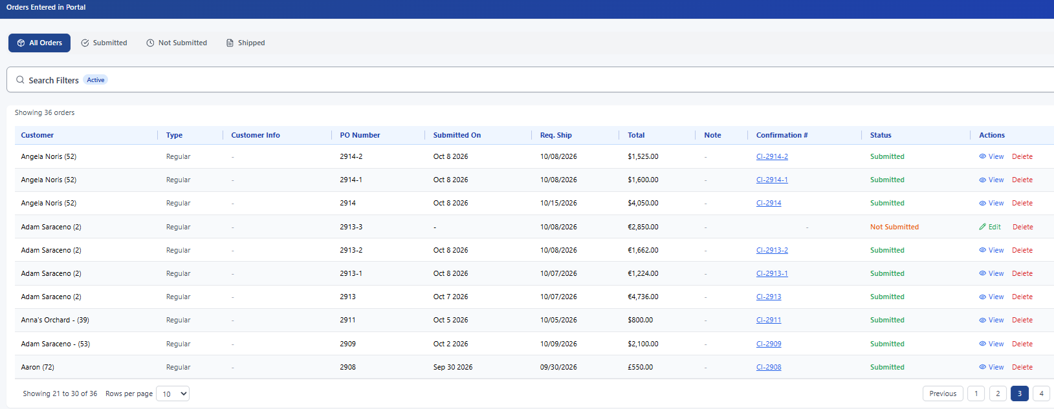This screenshot has width=1054, height=409.
Task: View Aaron's order 2908
Action: 991,367
